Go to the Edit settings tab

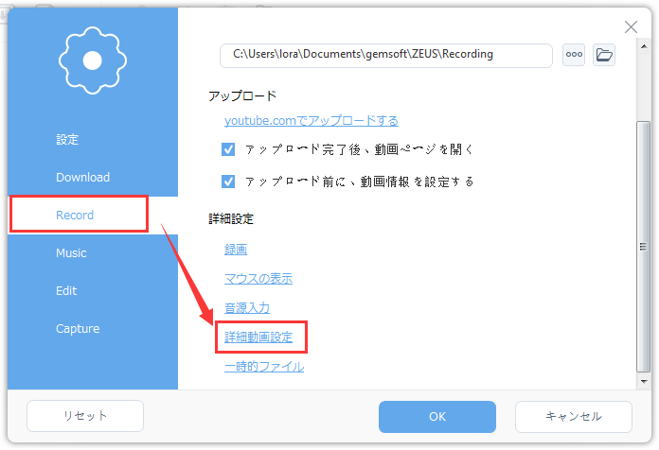(x=66, y=290)
